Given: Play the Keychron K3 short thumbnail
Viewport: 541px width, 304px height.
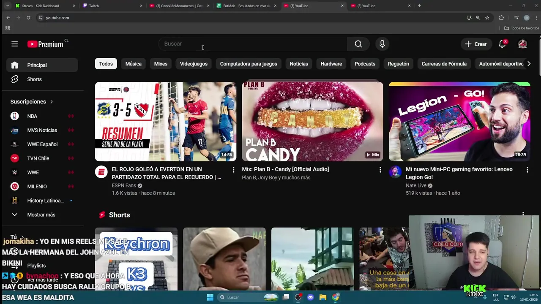Looking at the screenshot, I should coord(136,259).
